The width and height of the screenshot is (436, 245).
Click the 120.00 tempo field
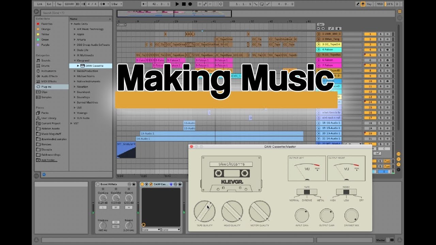tap(69, 4)
